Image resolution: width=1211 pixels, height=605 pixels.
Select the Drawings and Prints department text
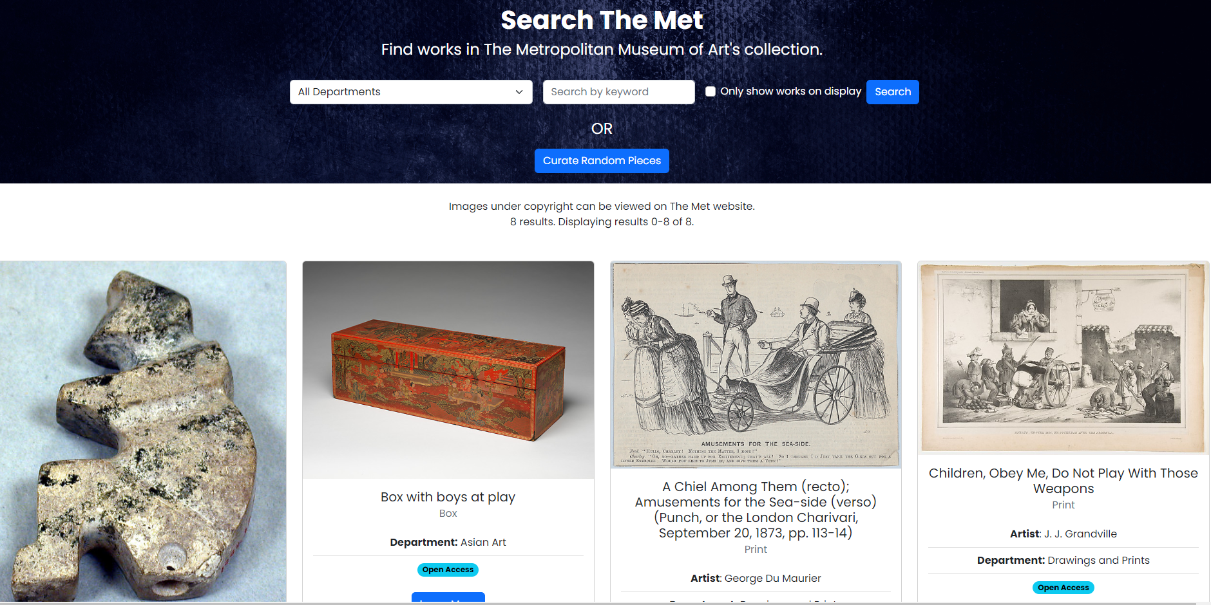[x=1098, y=560]
